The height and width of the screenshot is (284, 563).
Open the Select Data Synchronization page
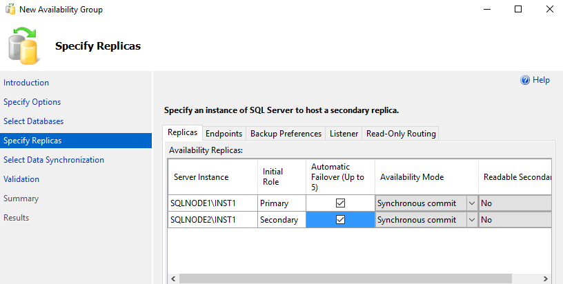coord(54,160)
